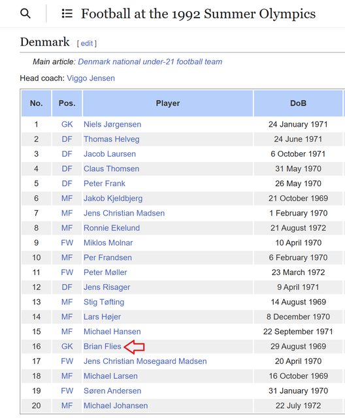Image resolution: width=345 pixels, height=418 pixels.
Task: Open Michael Larsen player page
Action: point(110,376)
